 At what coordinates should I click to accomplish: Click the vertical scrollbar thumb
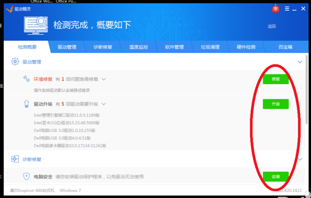coord(306,89)
